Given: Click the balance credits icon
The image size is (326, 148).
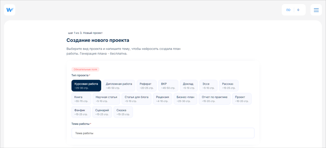Looking at the screenshot, I should (x=288, y=10).
